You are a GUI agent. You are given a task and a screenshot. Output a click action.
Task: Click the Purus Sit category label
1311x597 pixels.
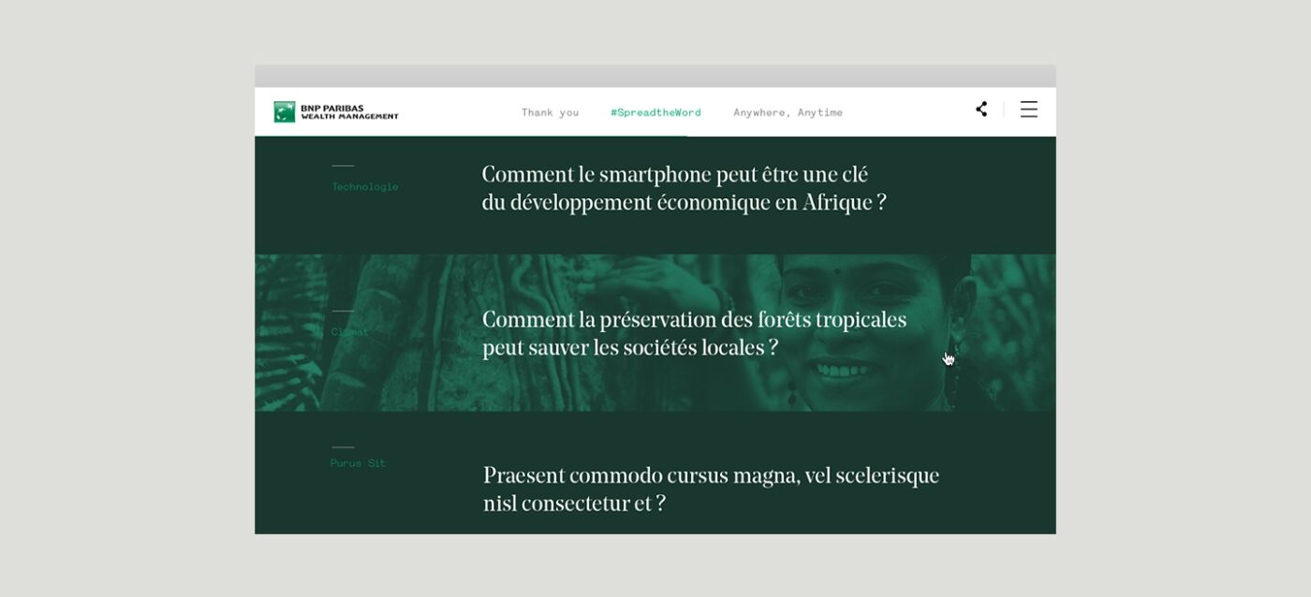click(x=358, y=463)
